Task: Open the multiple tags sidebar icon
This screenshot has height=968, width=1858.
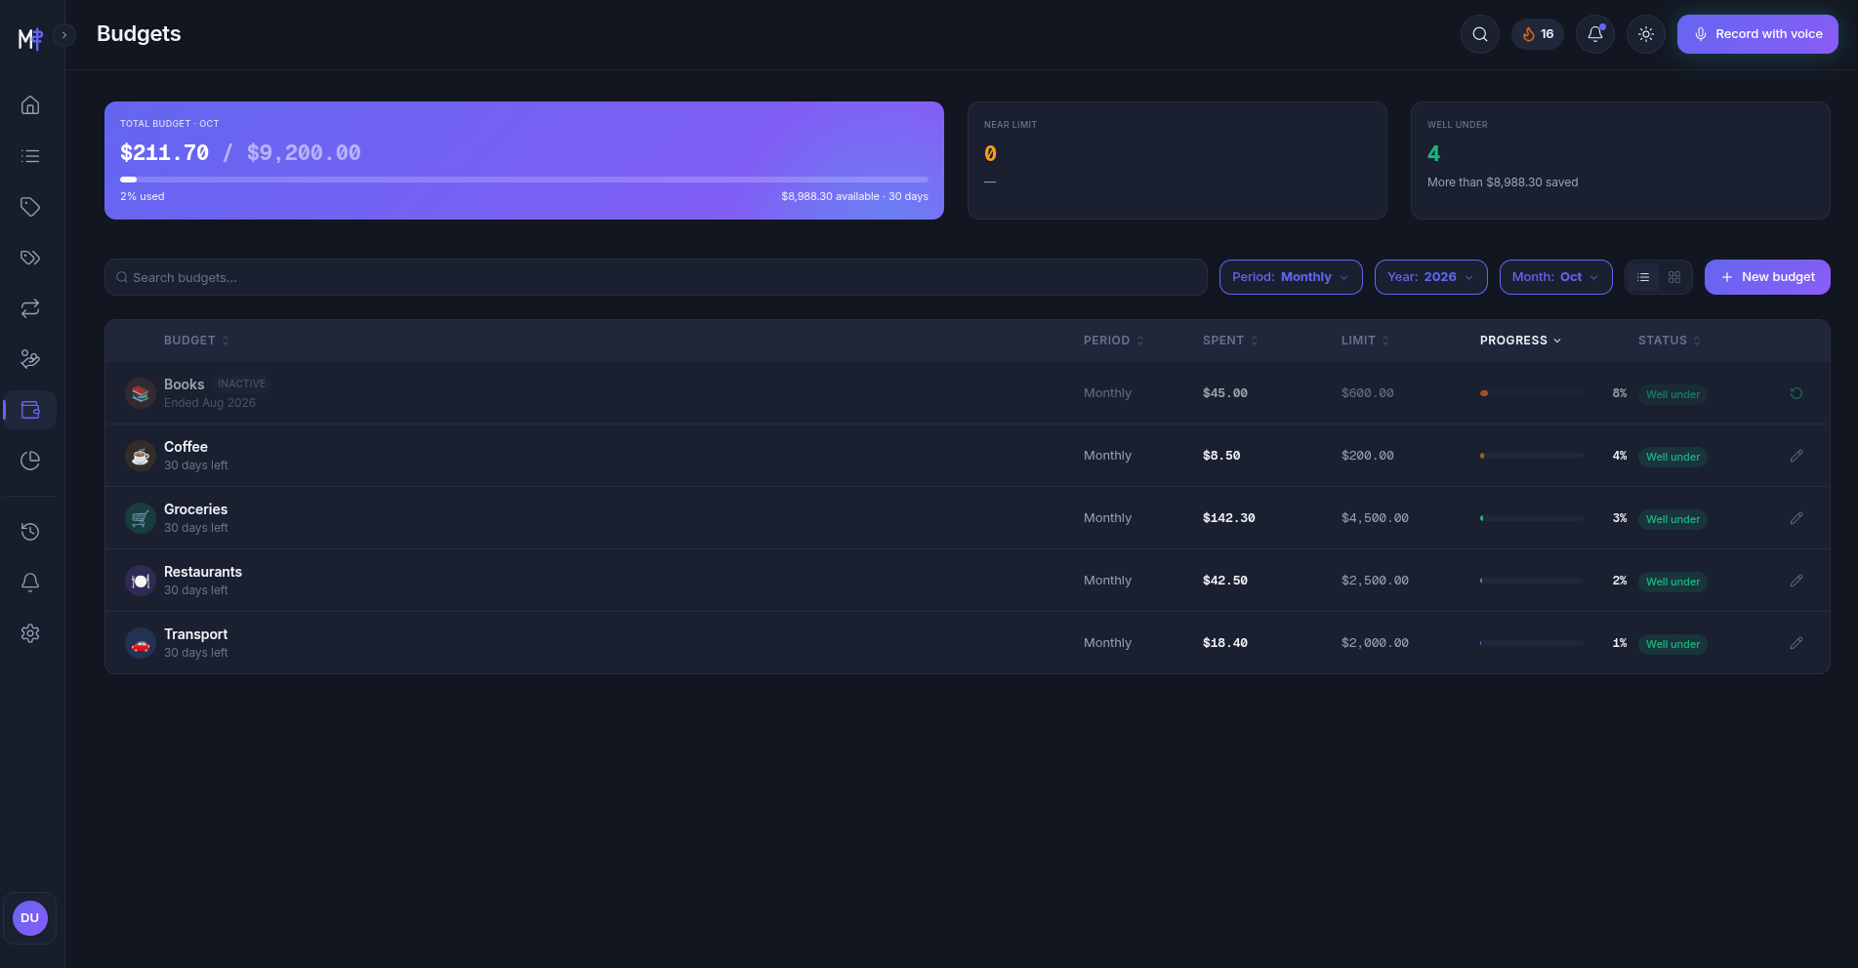Action: 30,258
